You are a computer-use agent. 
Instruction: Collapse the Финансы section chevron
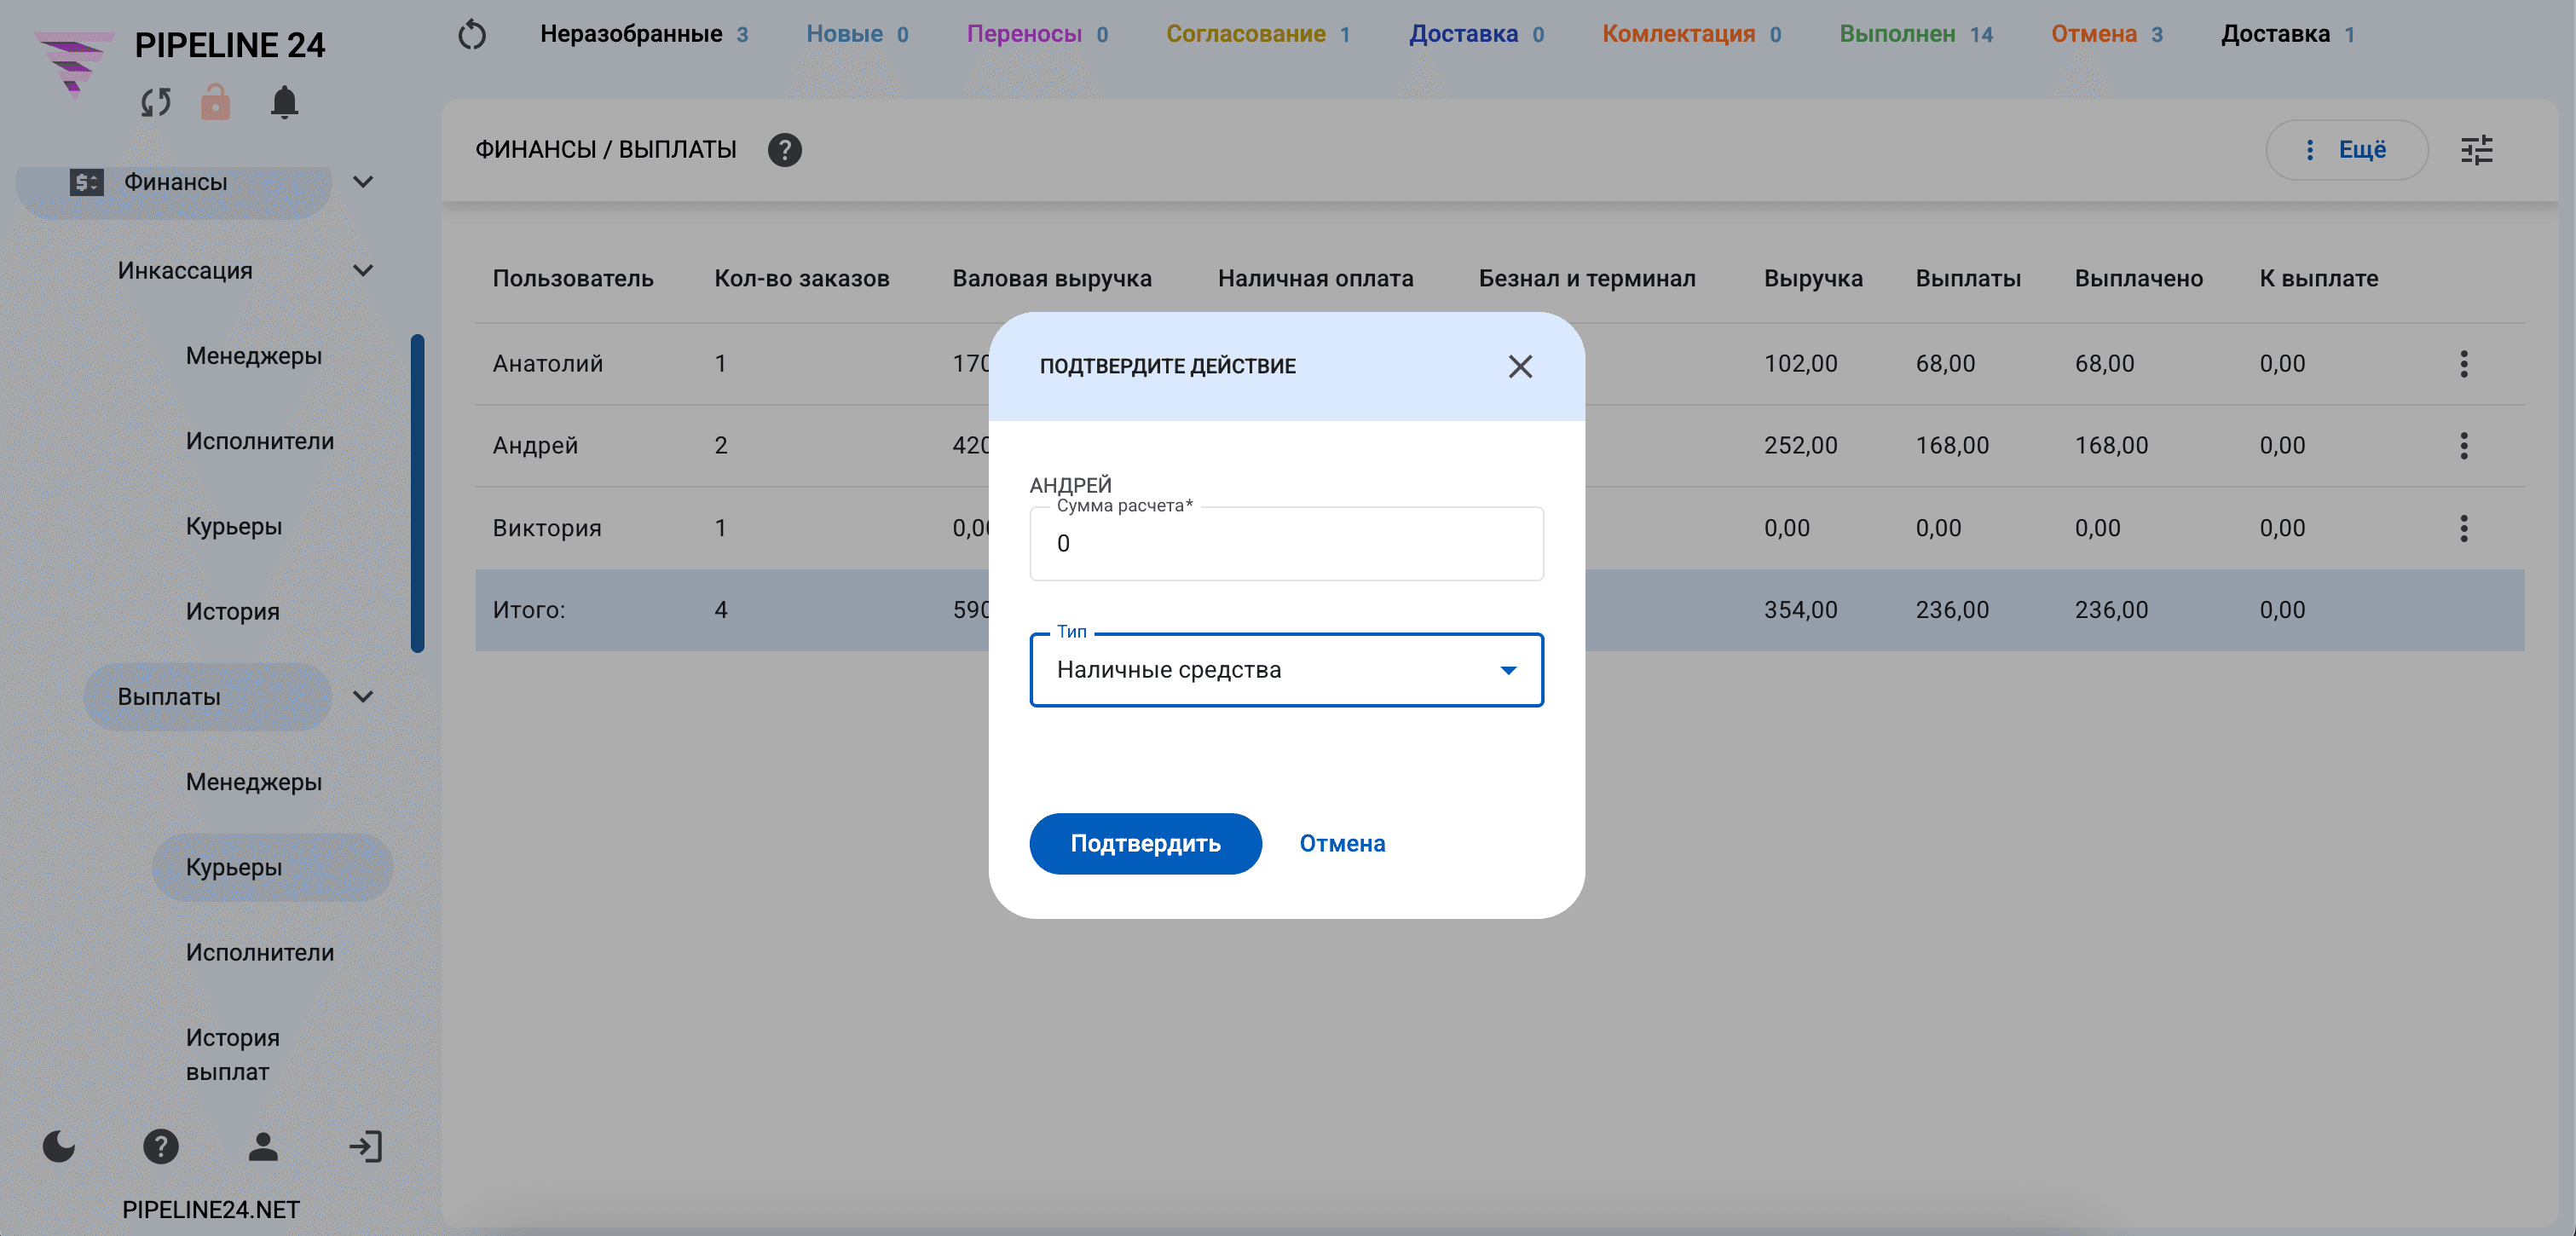tap(363, 182)
